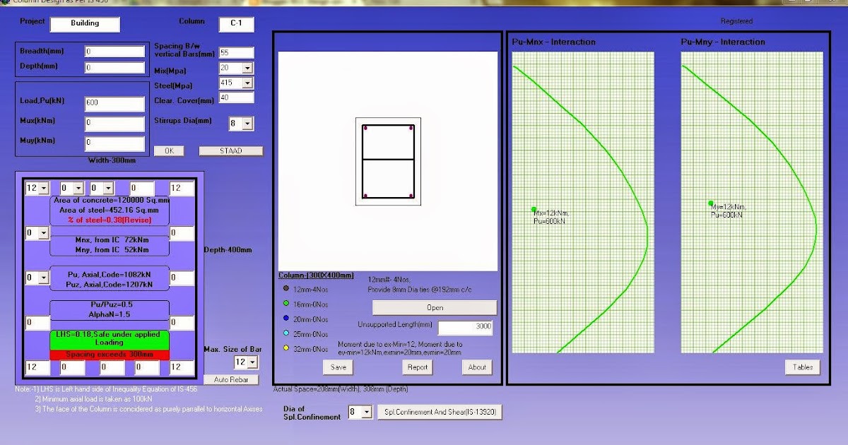
Task: Click the 'Actual Space=208mm(Width)' text
Action: click(316, 389)
